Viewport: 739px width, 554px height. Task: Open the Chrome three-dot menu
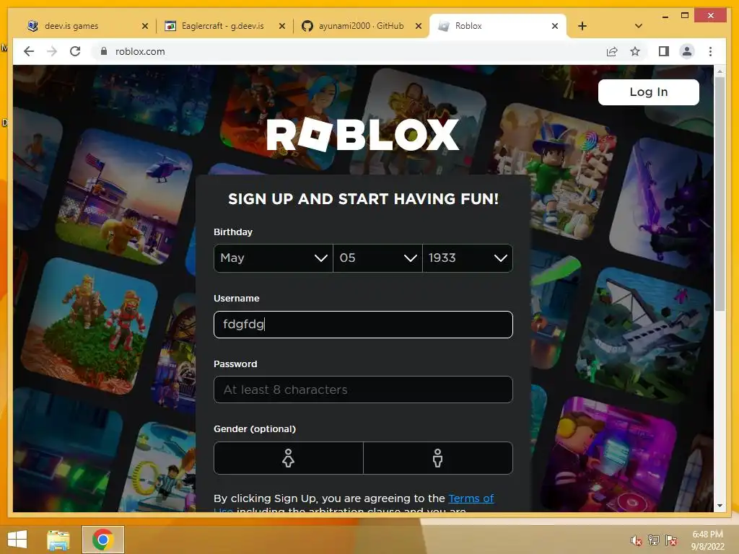pyautogui.click(x=710, y=51)
